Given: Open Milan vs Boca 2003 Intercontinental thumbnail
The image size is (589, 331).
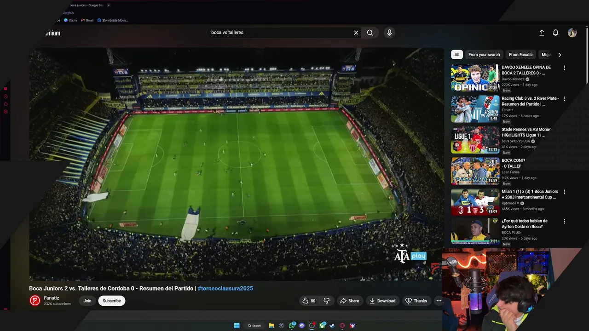Looking at the screenshot, I should [475, 202].
